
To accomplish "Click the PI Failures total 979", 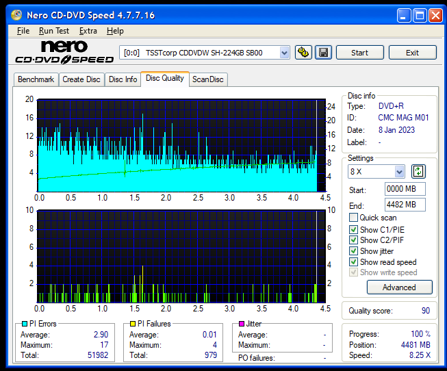I will (211, 355).
